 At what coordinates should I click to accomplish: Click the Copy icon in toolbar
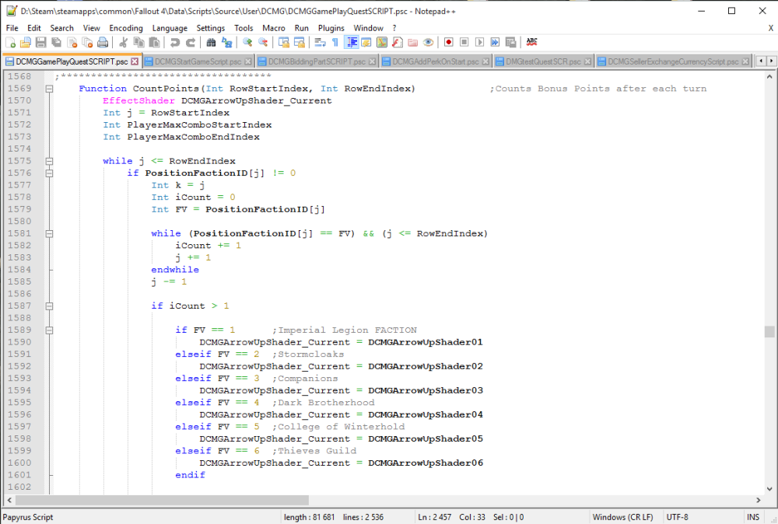[x=139, y=43]
